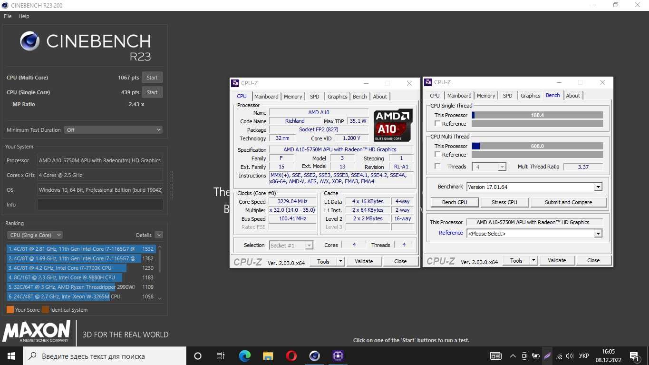Open the Threads count dropdown
This screenshot has height=365, width=649.
(489, 167)
